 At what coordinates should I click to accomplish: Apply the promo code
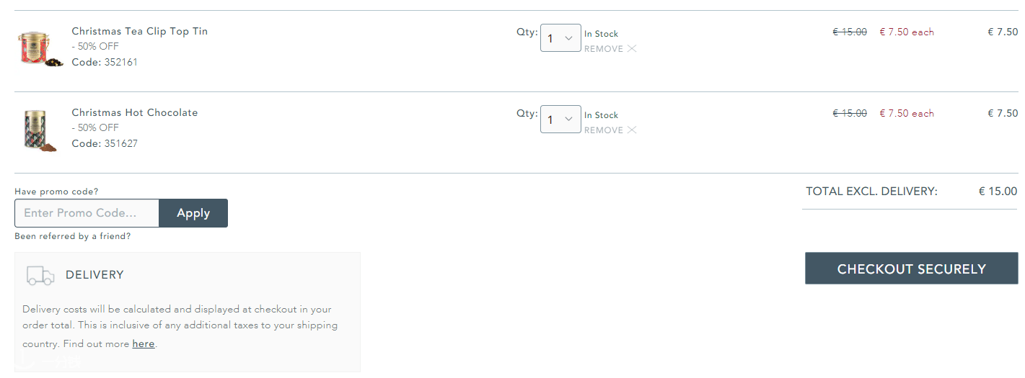pyautogui.click(x=193, y=213)
